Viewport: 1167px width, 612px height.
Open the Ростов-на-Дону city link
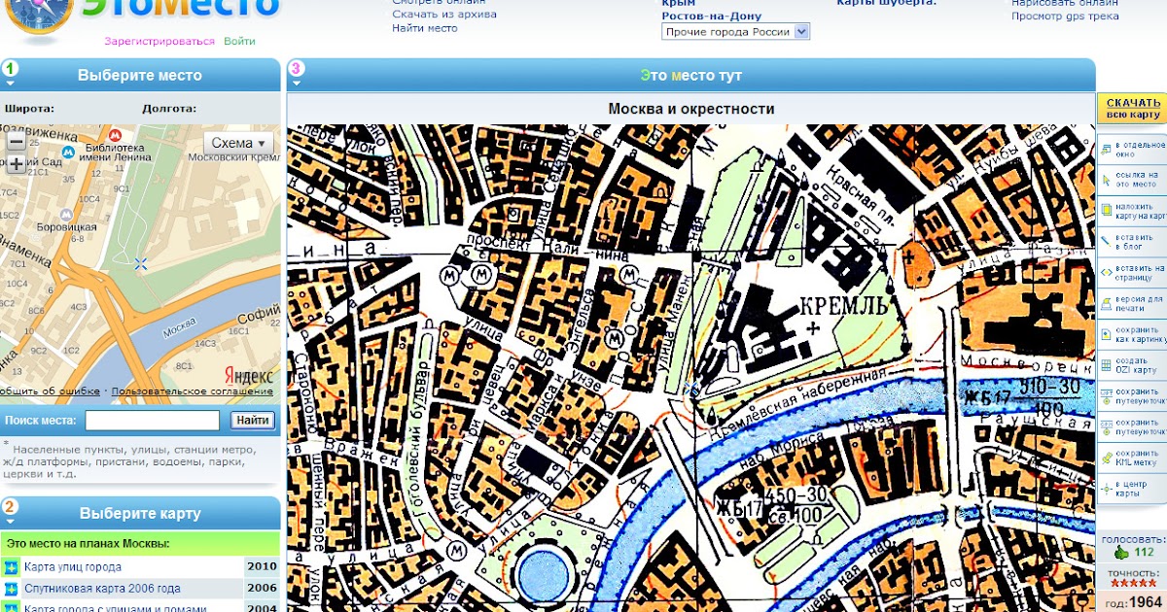712,17
